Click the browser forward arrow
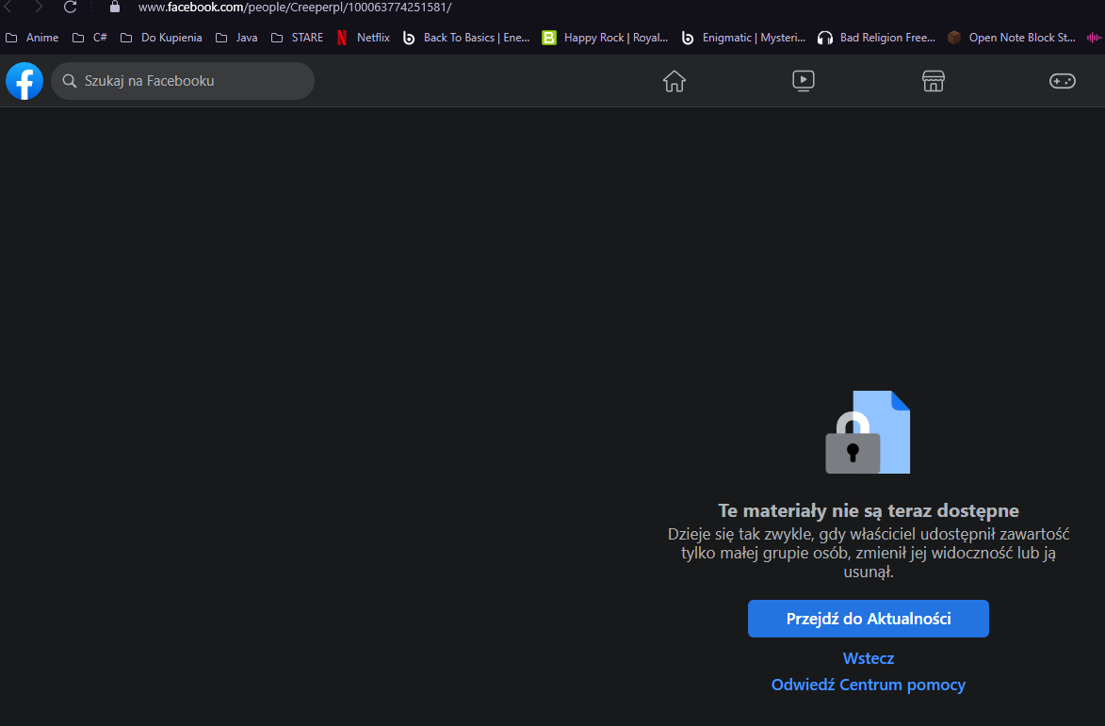 click(39, 8)
